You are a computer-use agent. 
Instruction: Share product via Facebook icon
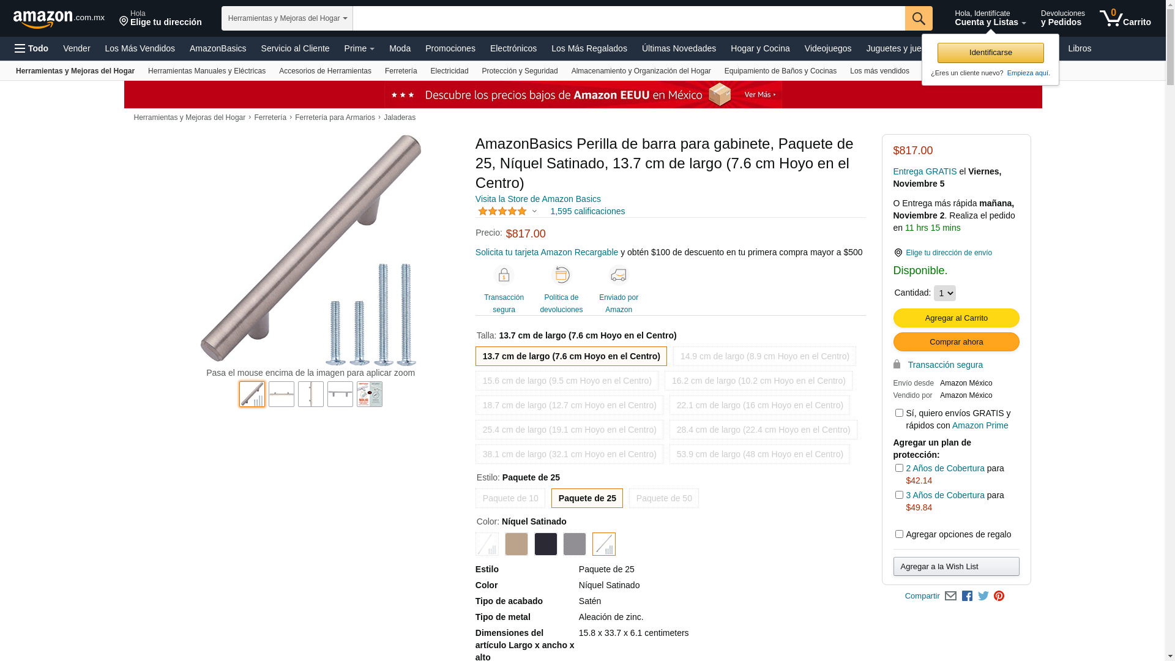[x=967, y=596]
